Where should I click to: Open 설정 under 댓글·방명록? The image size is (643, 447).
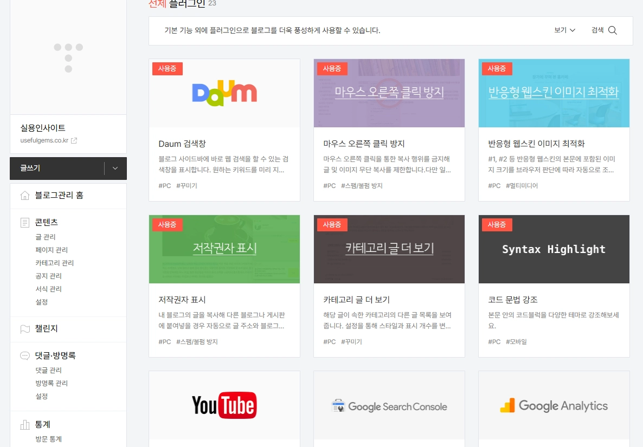[x=41, y=397]
